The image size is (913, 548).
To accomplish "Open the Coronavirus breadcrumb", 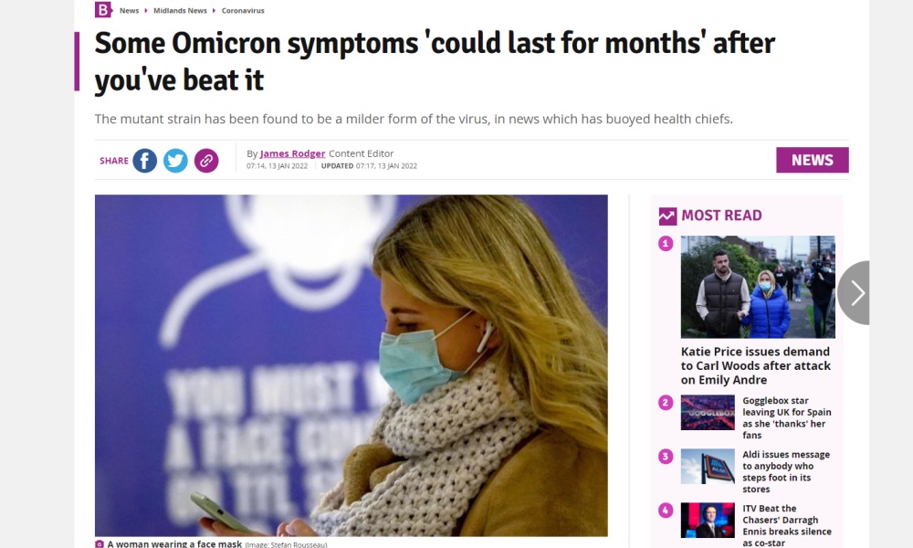I will pyautogui.click(x=243, y=10).
